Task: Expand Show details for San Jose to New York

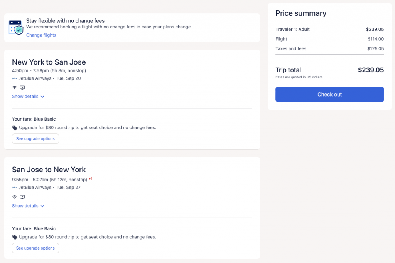Action: pyautogui.click(x=28, y=206)
